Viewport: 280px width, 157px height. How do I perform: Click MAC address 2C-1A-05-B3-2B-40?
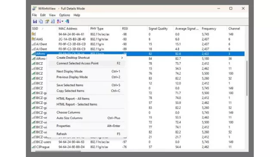pyautogui.click(x=72, y=39)
